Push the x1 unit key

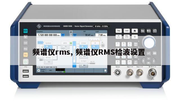click(136, 62)
